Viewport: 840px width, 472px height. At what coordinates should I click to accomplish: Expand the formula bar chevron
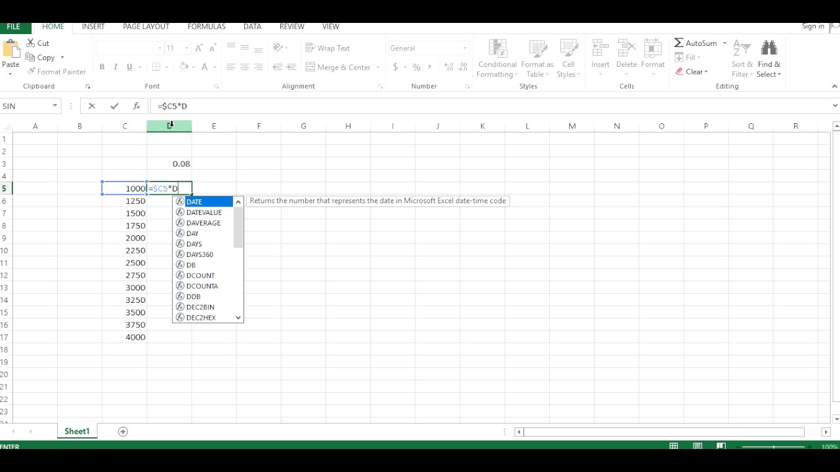[x=835, y=106]
